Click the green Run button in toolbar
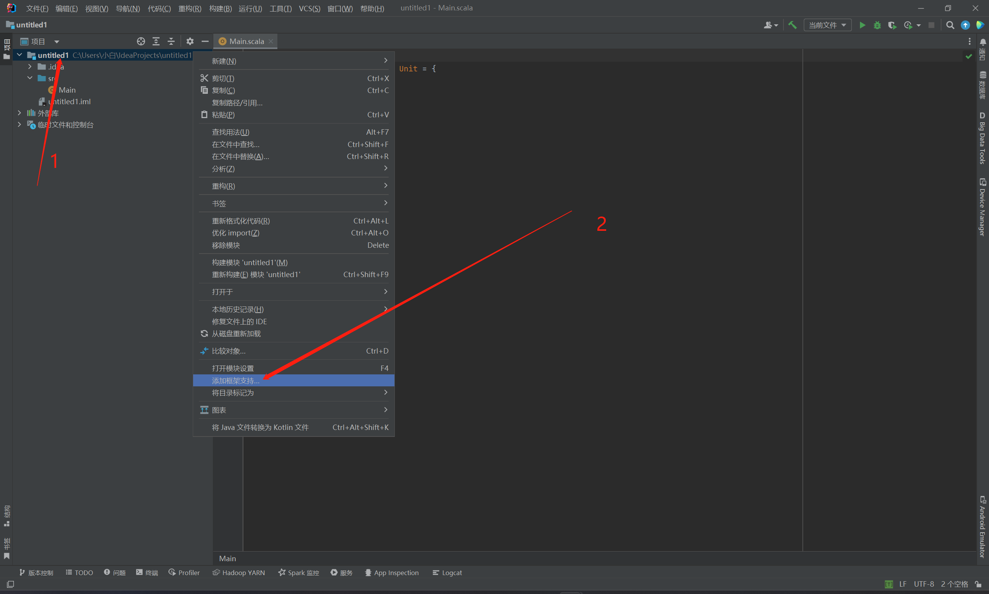 pos(862,25)
